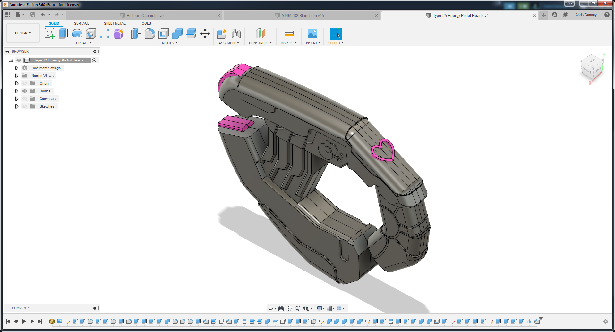Switch to the SOLID tab

click(54, 23)
